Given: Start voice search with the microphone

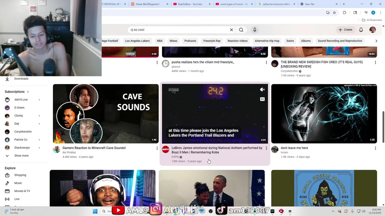Looking at the screenshot, I should [255, 30].
